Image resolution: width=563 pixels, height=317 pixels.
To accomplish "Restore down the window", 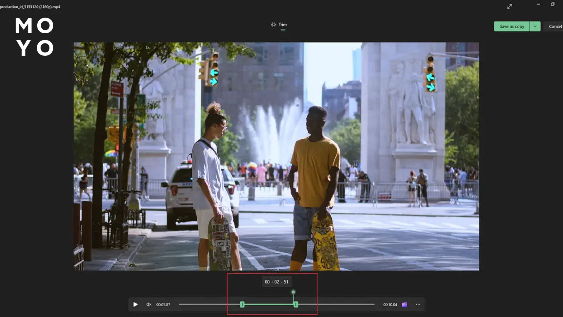I will pyautogui.click(x=552, y=4).
